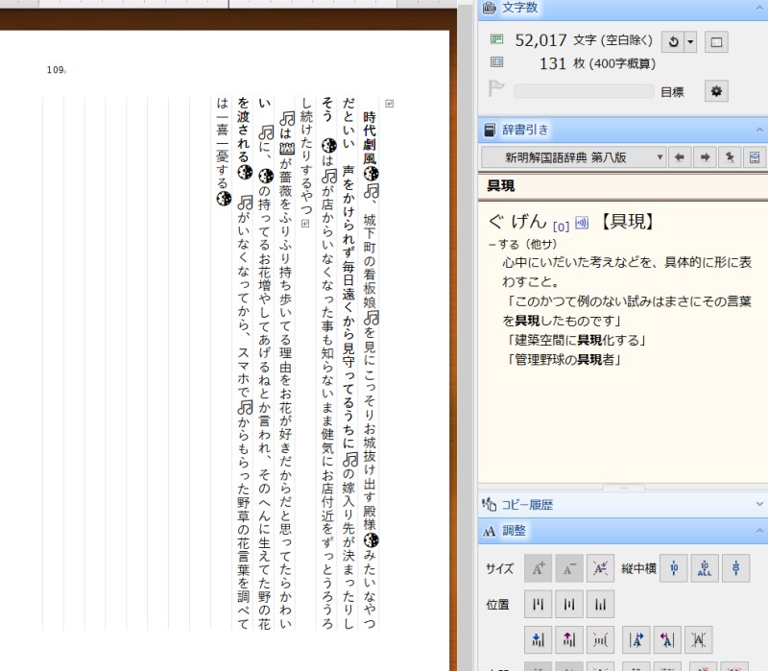Pin the dictionary lookup result
The image size is (768, 671).
[730, 157]
